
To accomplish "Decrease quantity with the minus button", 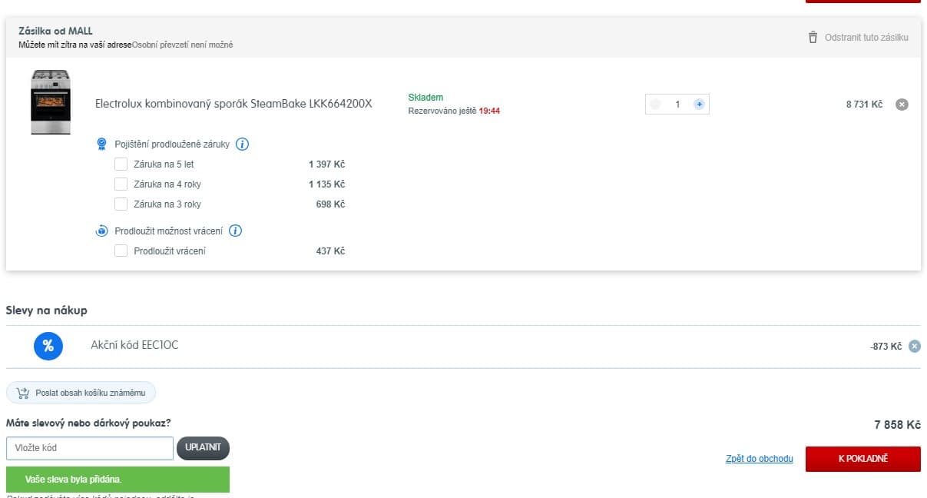I will [x=655, y=104].
